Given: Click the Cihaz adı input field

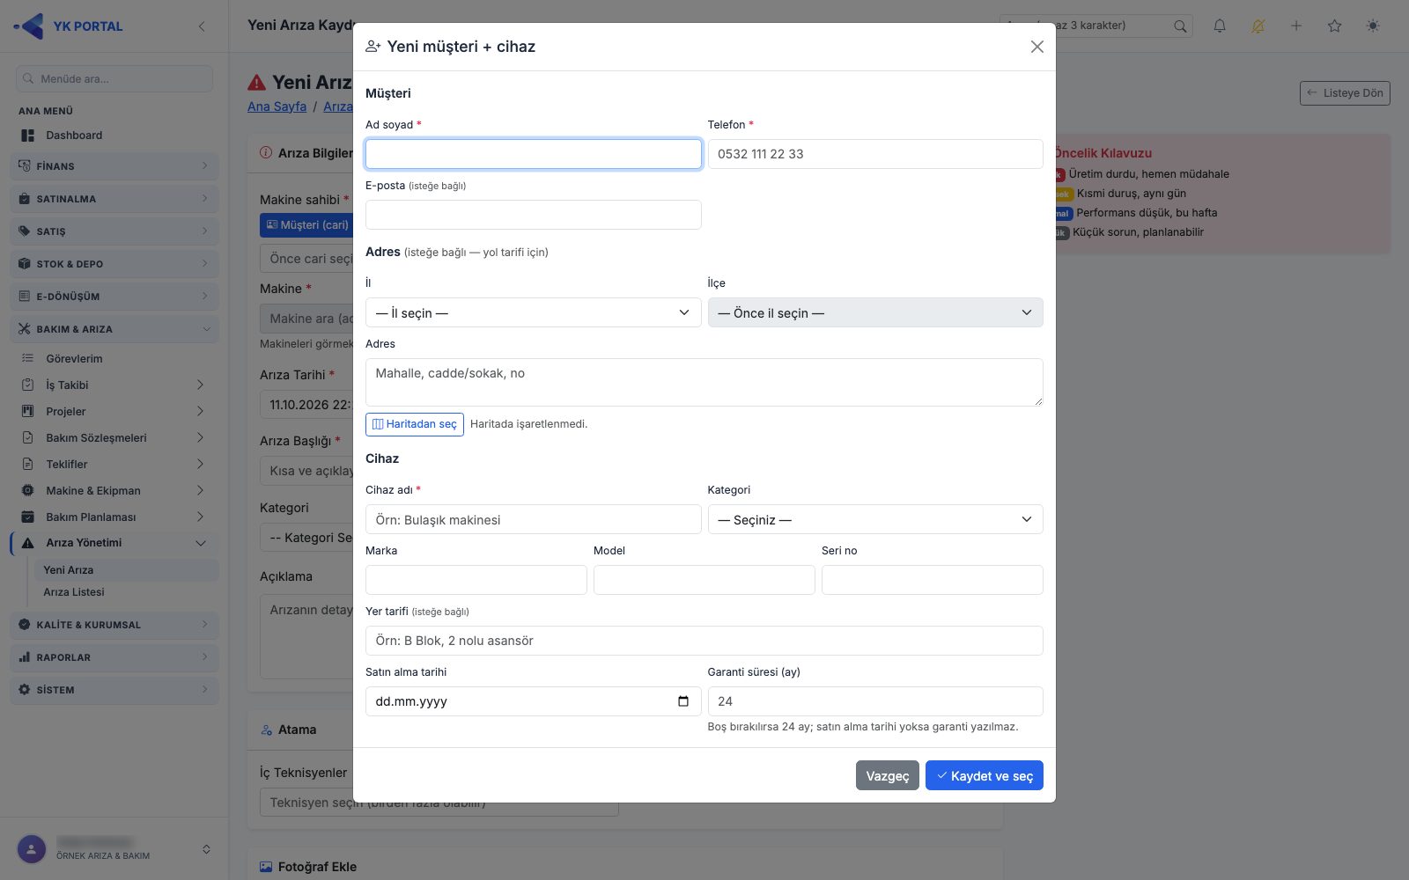Looking at the screenshot, I should coord(534,519).
